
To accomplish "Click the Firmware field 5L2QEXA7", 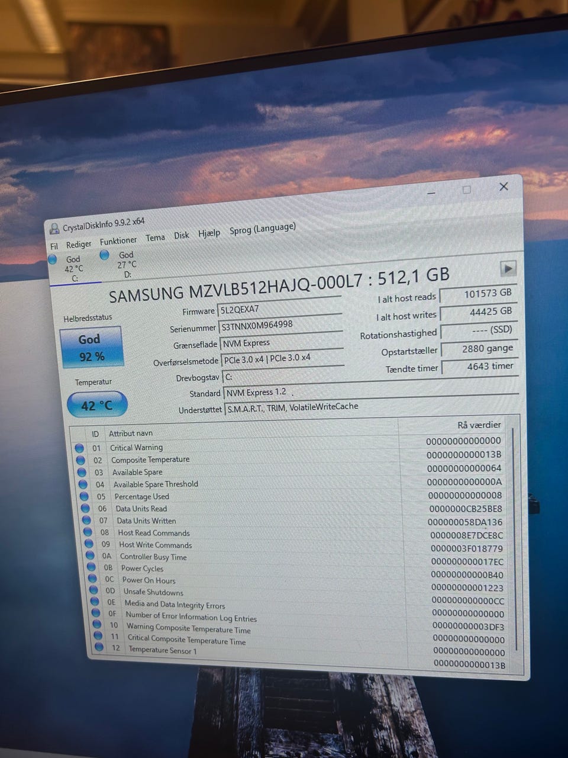I will 280,308.
